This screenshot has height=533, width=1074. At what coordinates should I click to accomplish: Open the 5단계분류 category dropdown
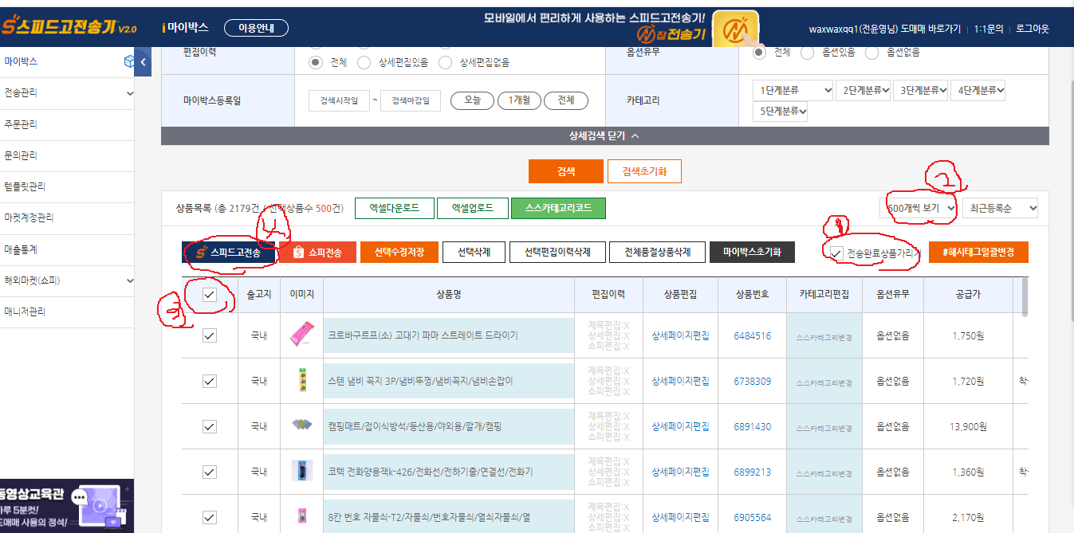[781, 112]
